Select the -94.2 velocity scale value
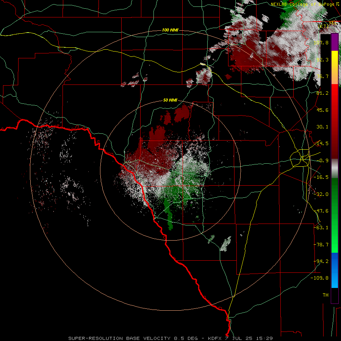Image resolution: width=341 pixels, height=341 pixels. point(321,261)
